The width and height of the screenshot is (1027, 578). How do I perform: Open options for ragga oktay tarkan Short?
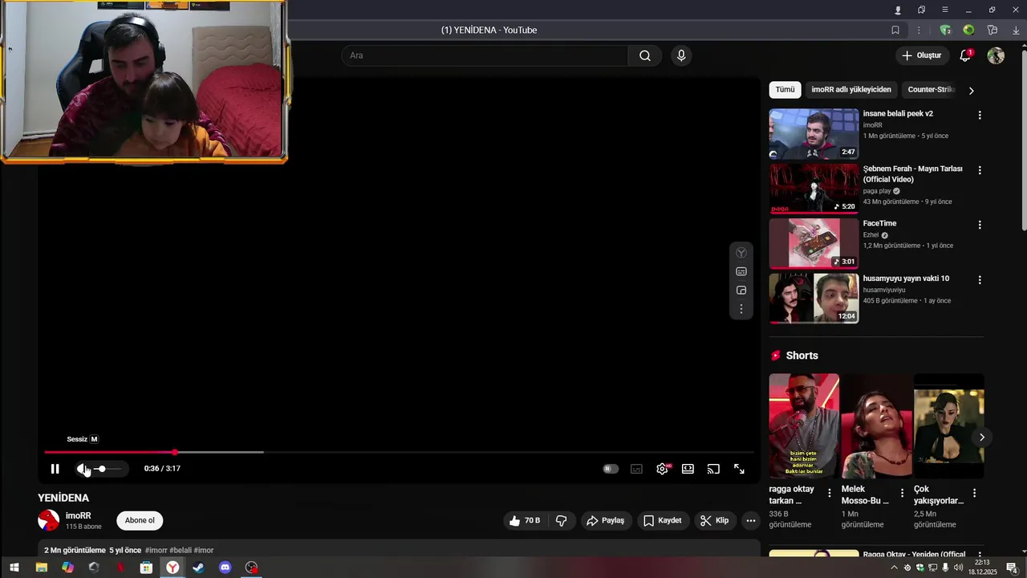[x=830, y=493]
